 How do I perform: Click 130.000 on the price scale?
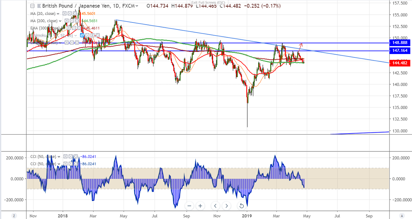pos(400,131)
